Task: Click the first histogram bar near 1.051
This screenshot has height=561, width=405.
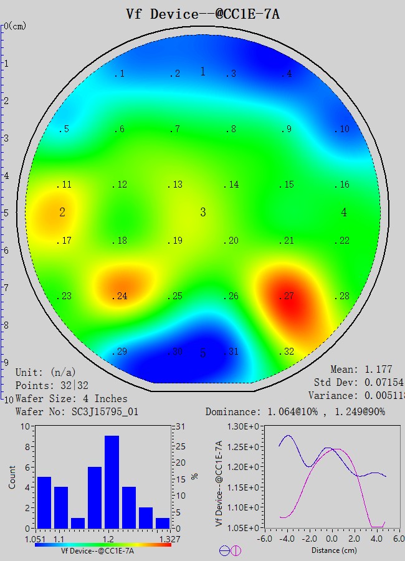Action: click(x=44, y=502)
